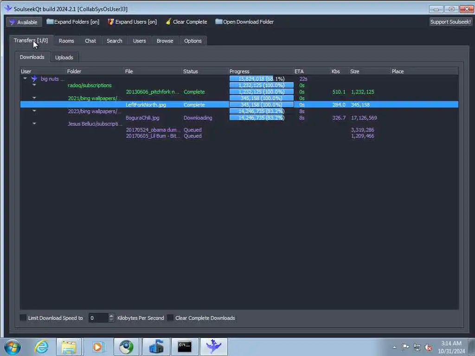The height and width of the screenshot is (356, 475).
Task: Enable Clear Complete Downloads checkbox
Action: click(170, 318)
